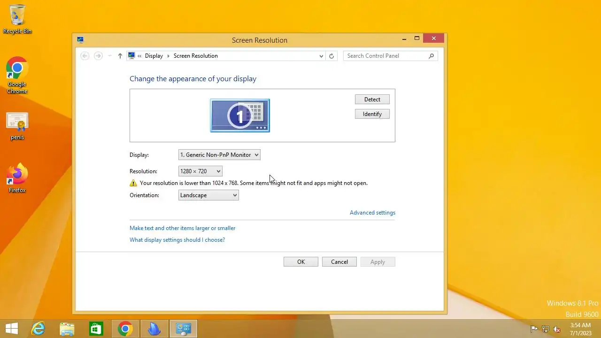Open the Recycle Bin desktop icon
Image resolution: width=601 pixels, height=338 pixels.
click(17, 19)
